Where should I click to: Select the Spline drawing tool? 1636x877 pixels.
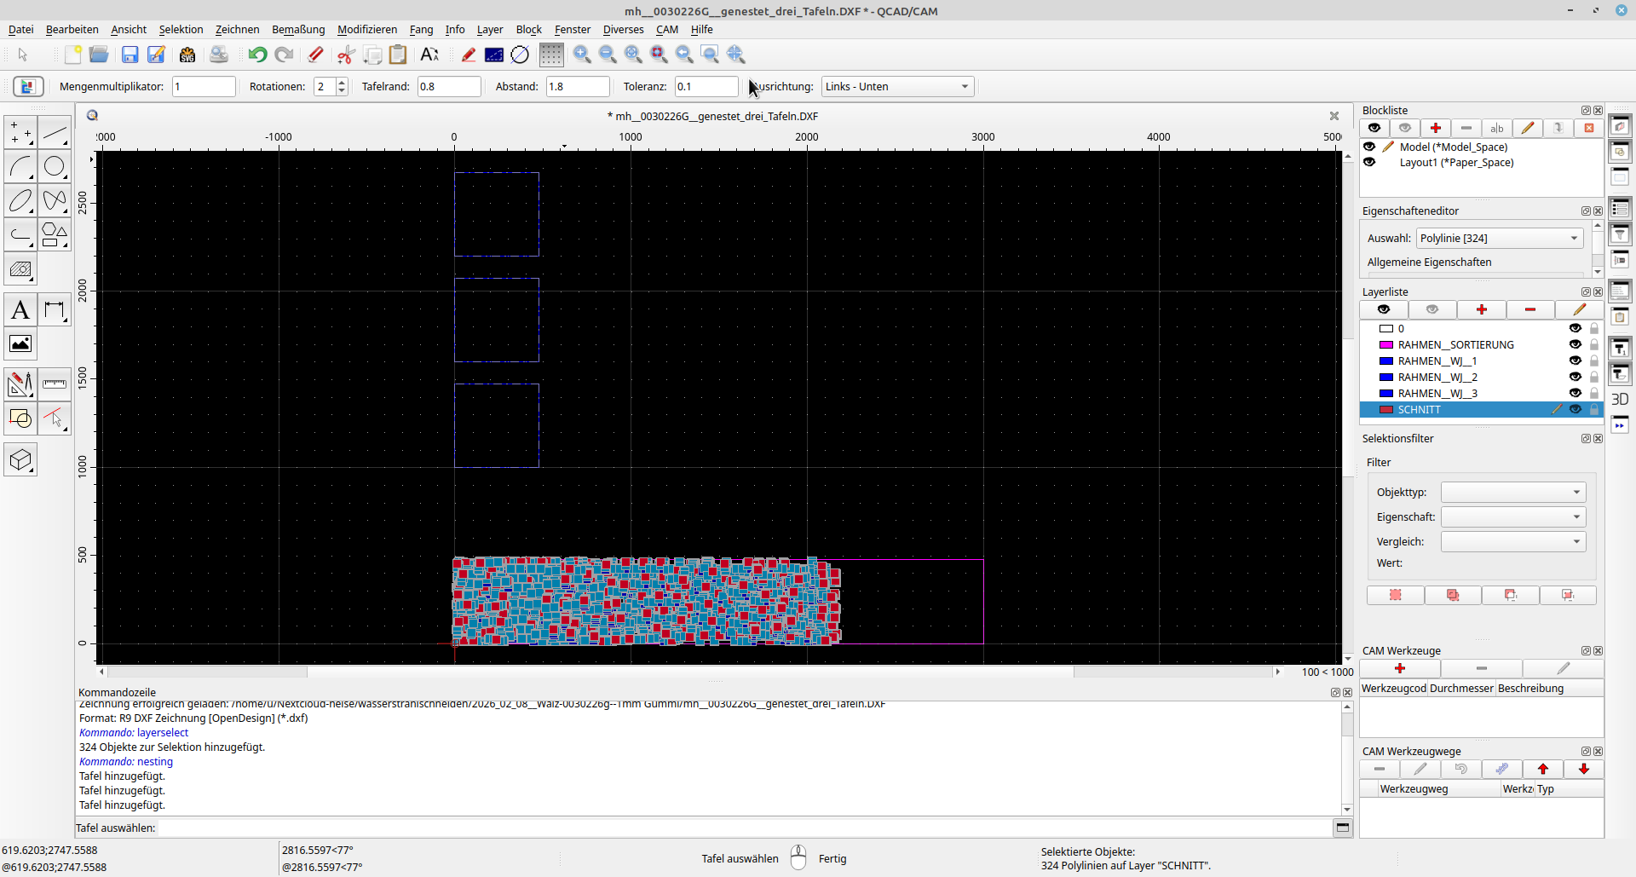pos(55,200)
